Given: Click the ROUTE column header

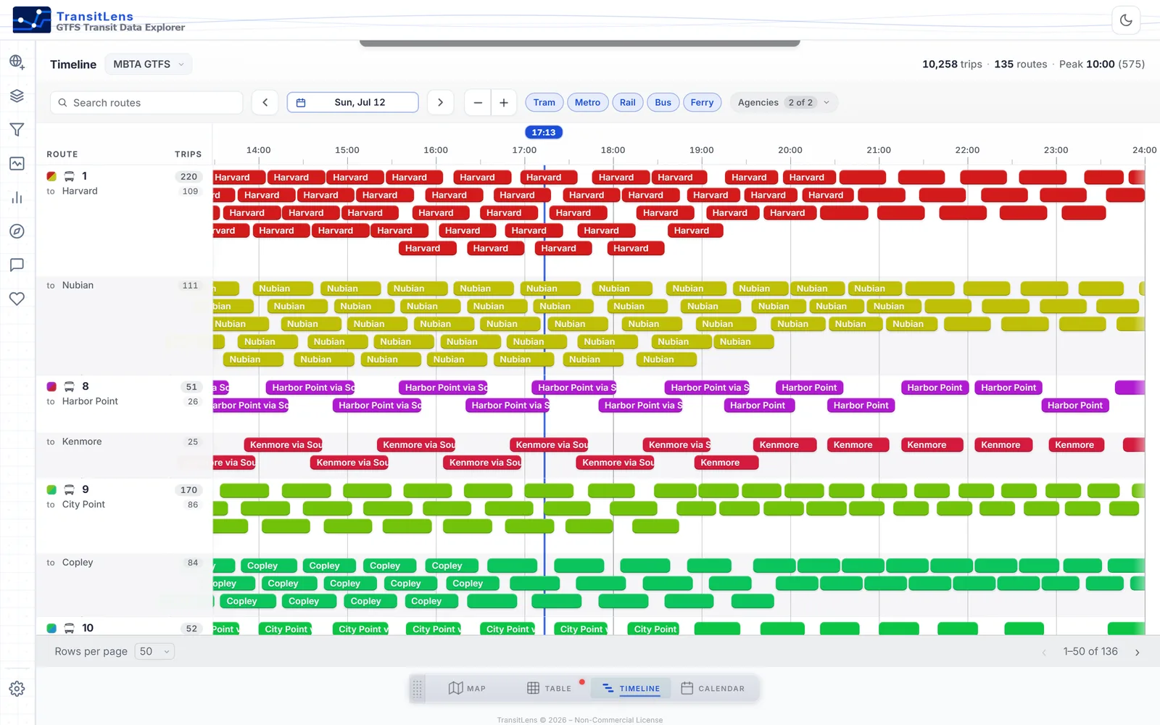Looking at the screenshot, I should coord(62,154).
